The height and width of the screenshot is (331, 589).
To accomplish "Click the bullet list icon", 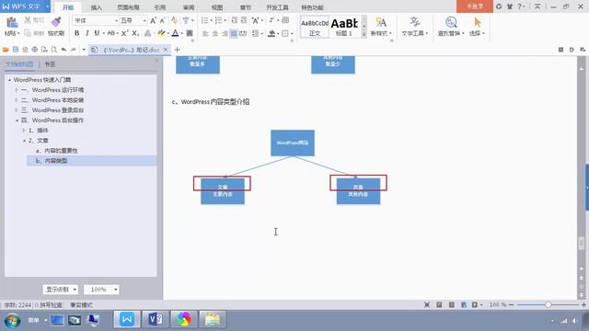I will click(204, 20).
